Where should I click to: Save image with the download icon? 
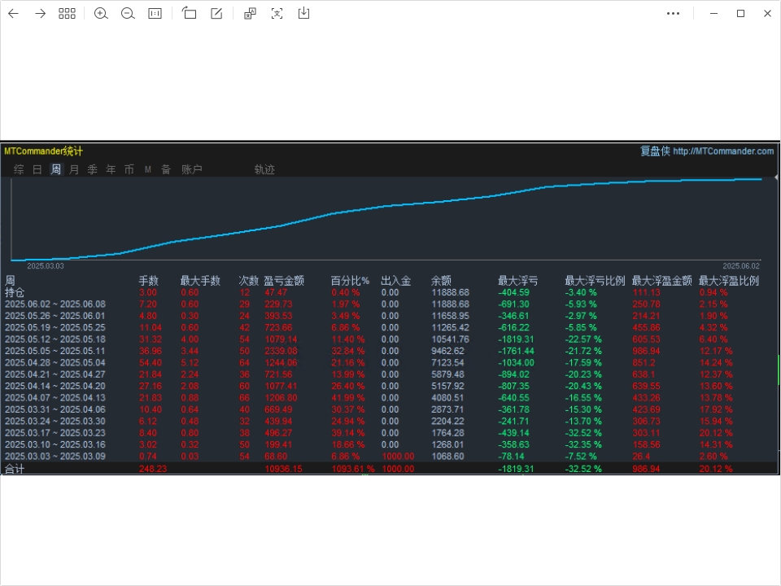pyautogui.click(x=303, y=14)
